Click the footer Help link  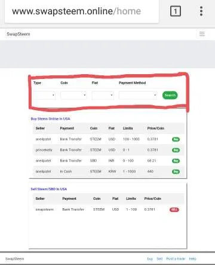192,258
